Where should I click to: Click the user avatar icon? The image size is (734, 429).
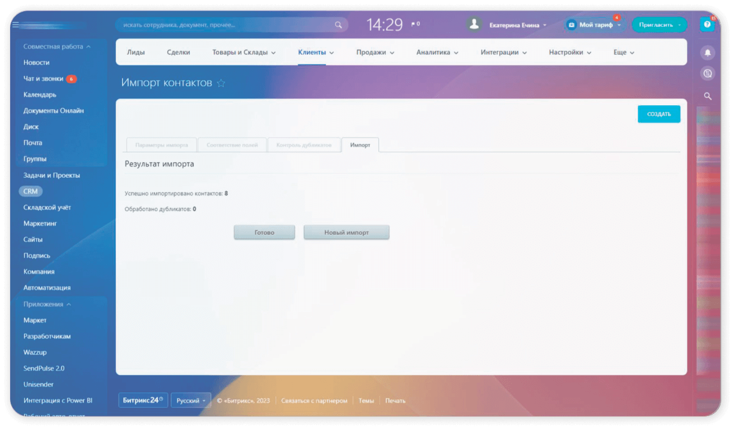pos(474,25)
